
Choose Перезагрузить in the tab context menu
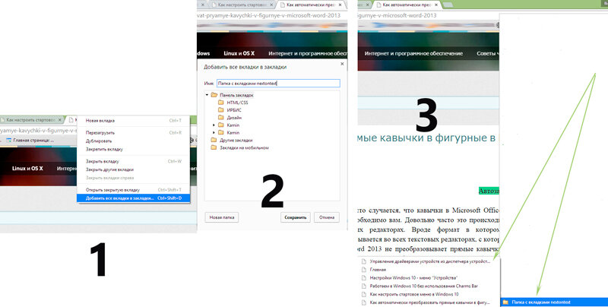pyautogui.click(x=134, y=132)
